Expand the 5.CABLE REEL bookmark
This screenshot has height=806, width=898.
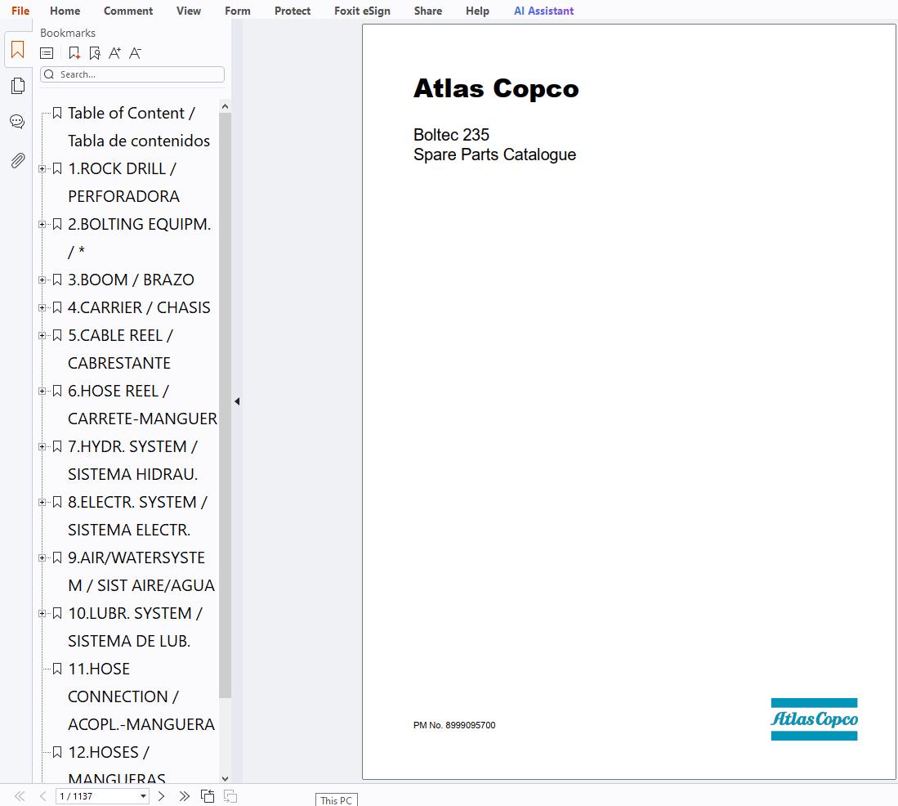point(42,335)
